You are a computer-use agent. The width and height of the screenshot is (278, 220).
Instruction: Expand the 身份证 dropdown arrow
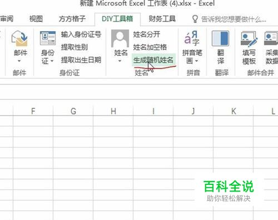(x=52, y=61)
